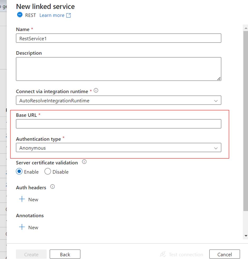Viewport: 248px width, 259px height.
Task: Click inside the Description text area
Action: [x=118, y=69]
